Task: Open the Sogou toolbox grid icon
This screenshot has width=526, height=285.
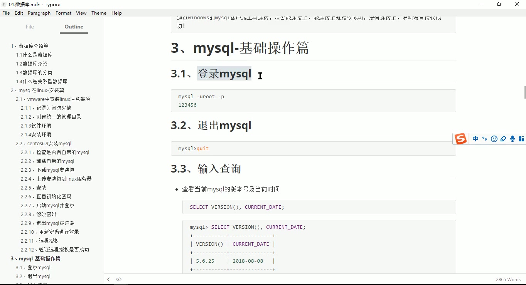Action: [522, 139]
